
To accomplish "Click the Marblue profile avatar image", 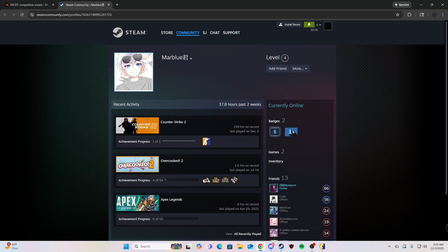I will coord(134,72).
